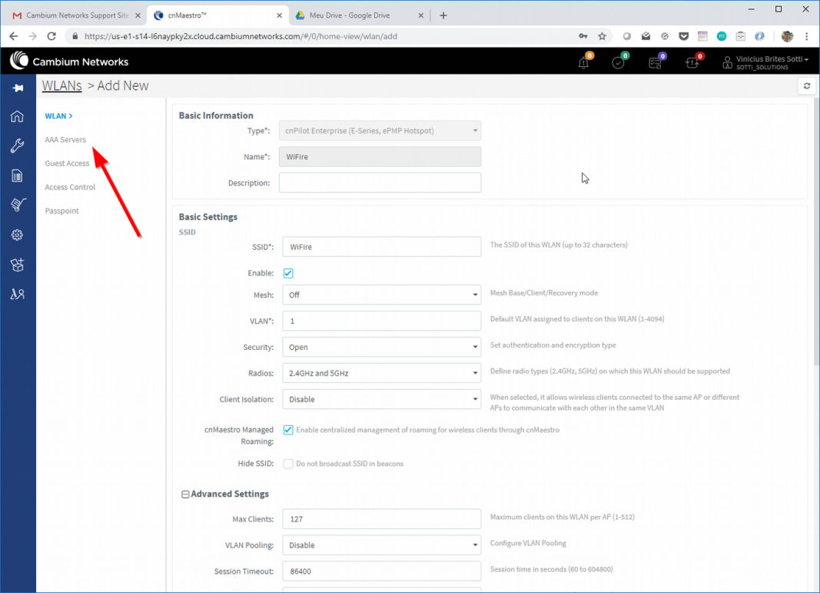Click the WLANs breadcrumb link
The width and height of the screenshot is (820, 593).
click(61, 85)
